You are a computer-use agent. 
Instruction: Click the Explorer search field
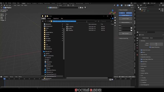[x=107, y=21]
